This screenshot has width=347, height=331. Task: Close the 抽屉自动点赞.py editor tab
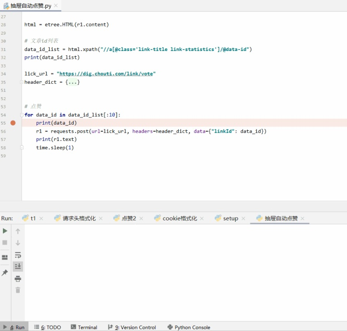(x=56, y=5)
